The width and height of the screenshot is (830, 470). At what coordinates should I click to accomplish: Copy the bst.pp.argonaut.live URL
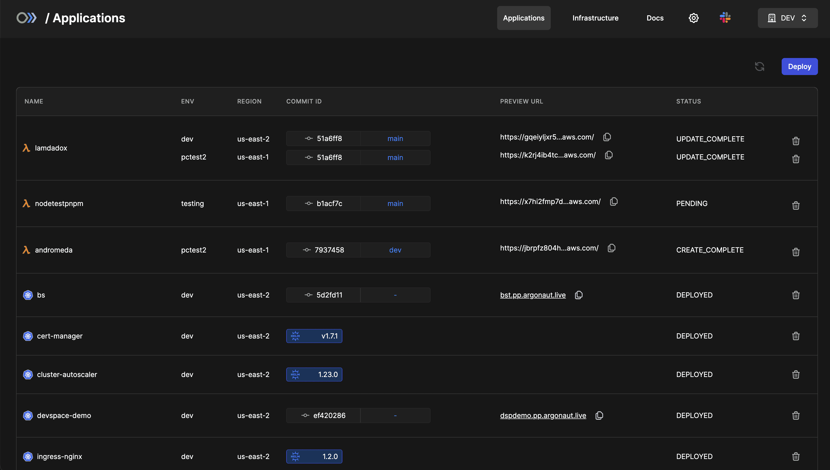pos(579,295)
